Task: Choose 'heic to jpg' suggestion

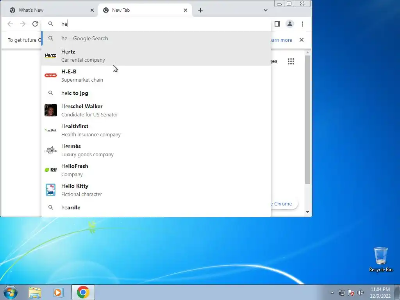Action: 156,93
